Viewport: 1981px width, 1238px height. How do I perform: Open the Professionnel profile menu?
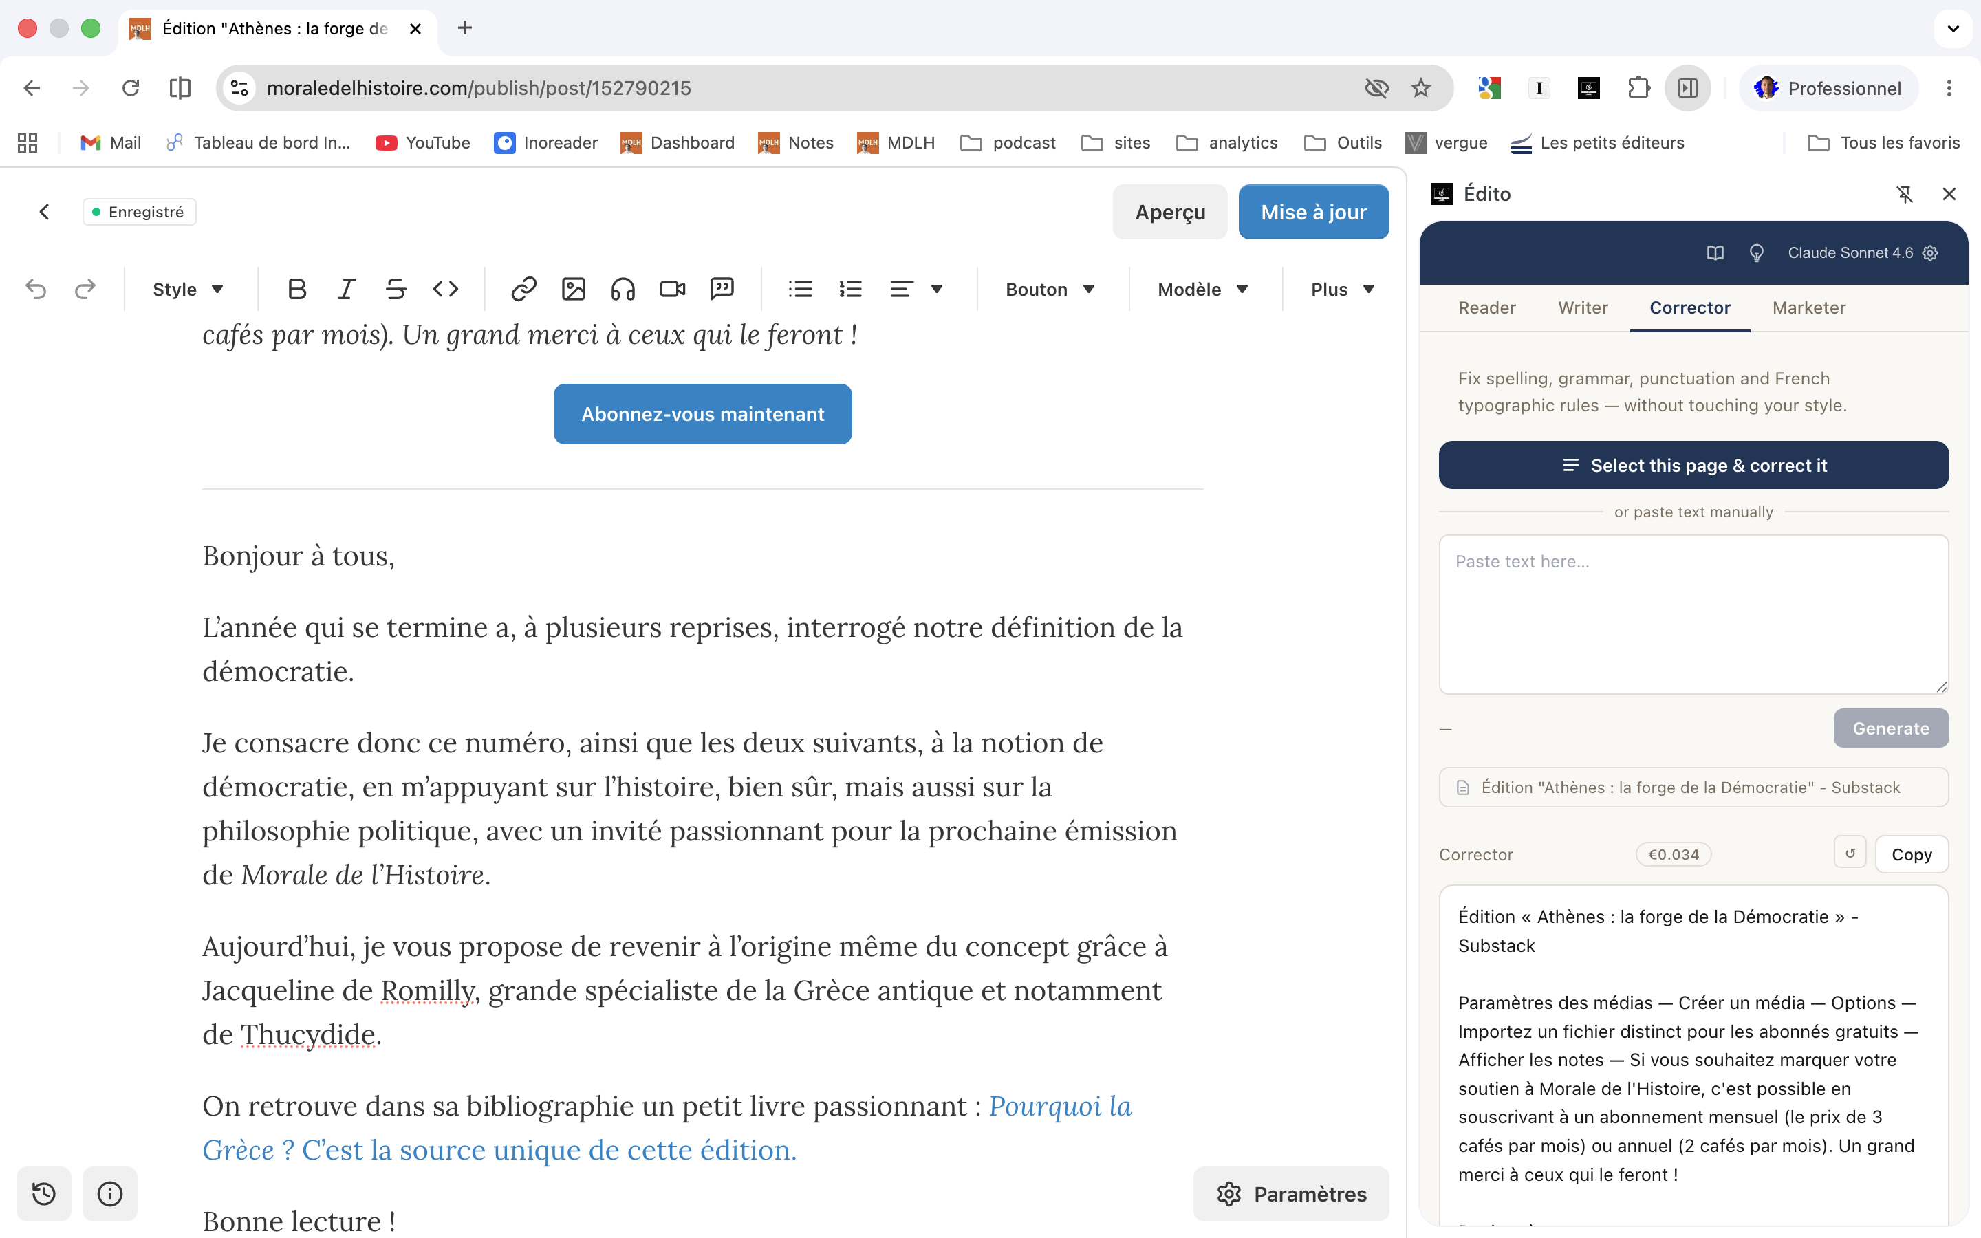[x=1828, y=87]
